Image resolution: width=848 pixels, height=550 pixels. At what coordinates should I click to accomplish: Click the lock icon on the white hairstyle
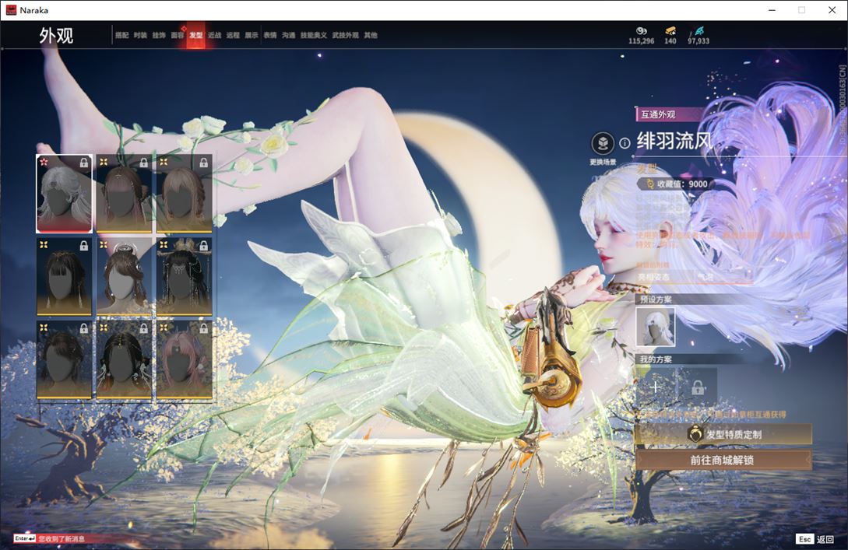[x=84, y=163]
